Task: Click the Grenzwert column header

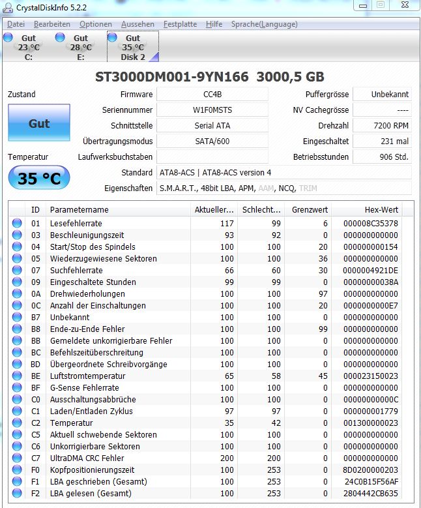Action: click(x=308, y=209)
